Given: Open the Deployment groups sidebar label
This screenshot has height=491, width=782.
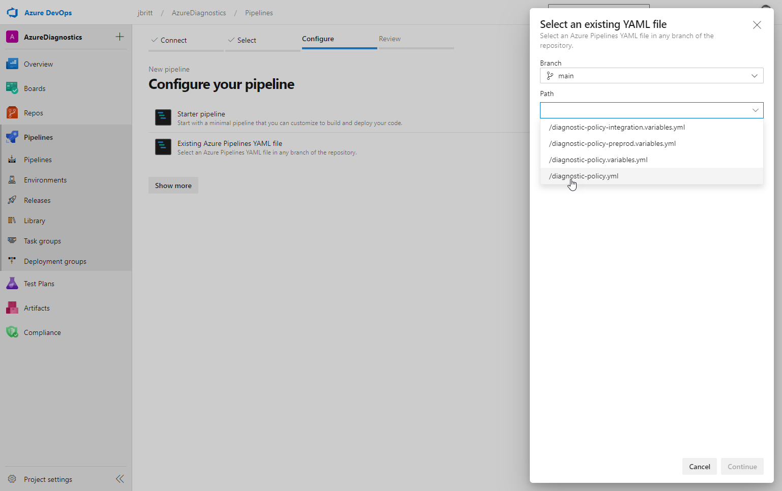Looking at the screenshot, I should [x=55, y=261].
